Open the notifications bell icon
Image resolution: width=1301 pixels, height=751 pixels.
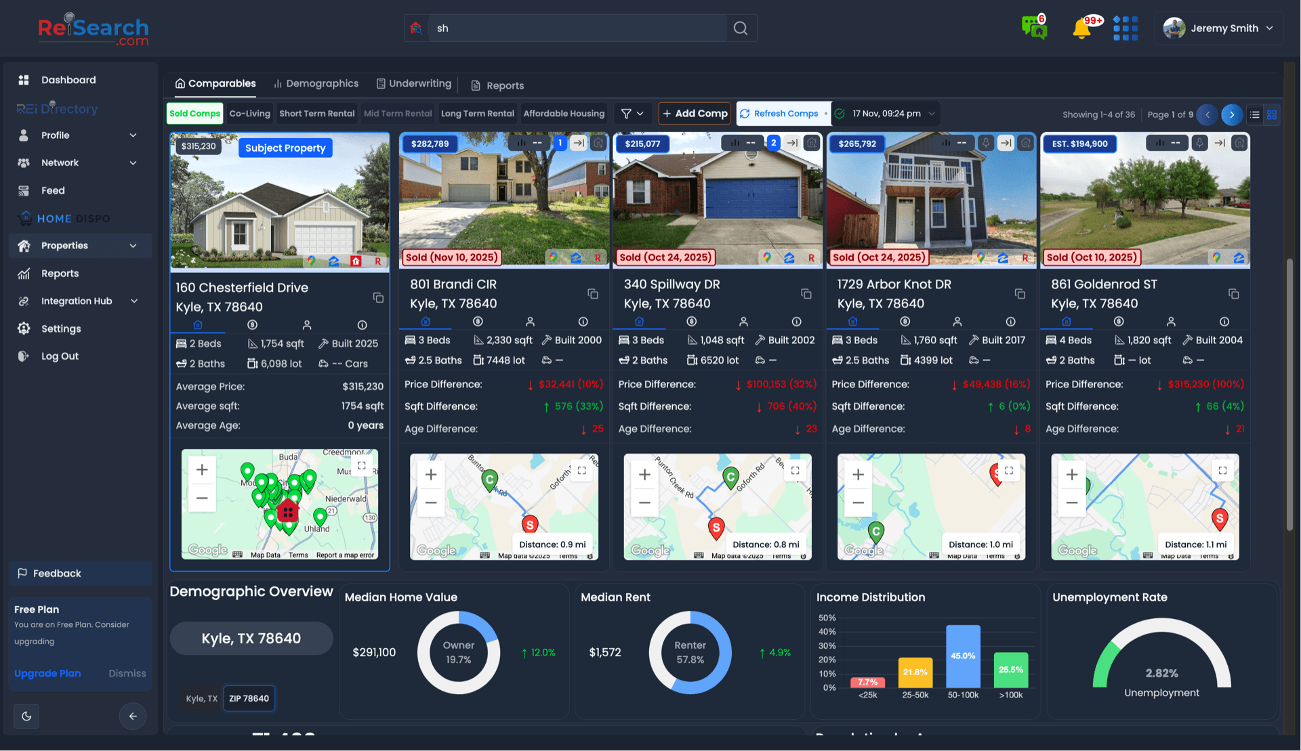[1082, 28]
